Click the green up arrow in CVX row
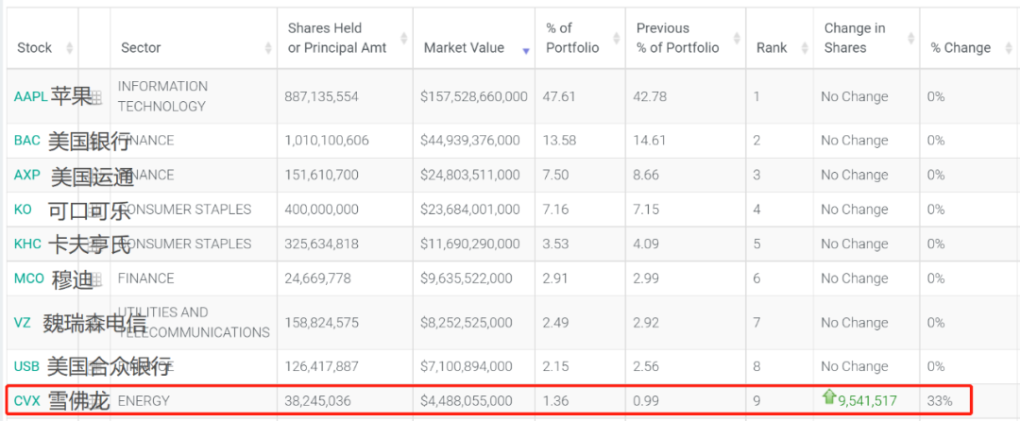Viewport: 1020px width, 421px height. click(x=829, y=397)
